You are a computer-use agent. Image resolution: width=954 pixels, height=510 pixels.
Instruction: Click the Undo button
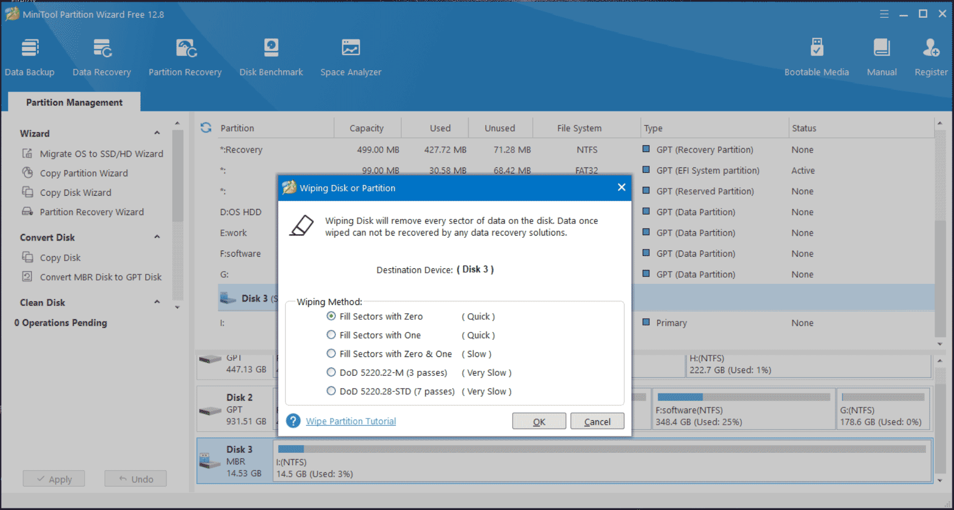(136, 479)
